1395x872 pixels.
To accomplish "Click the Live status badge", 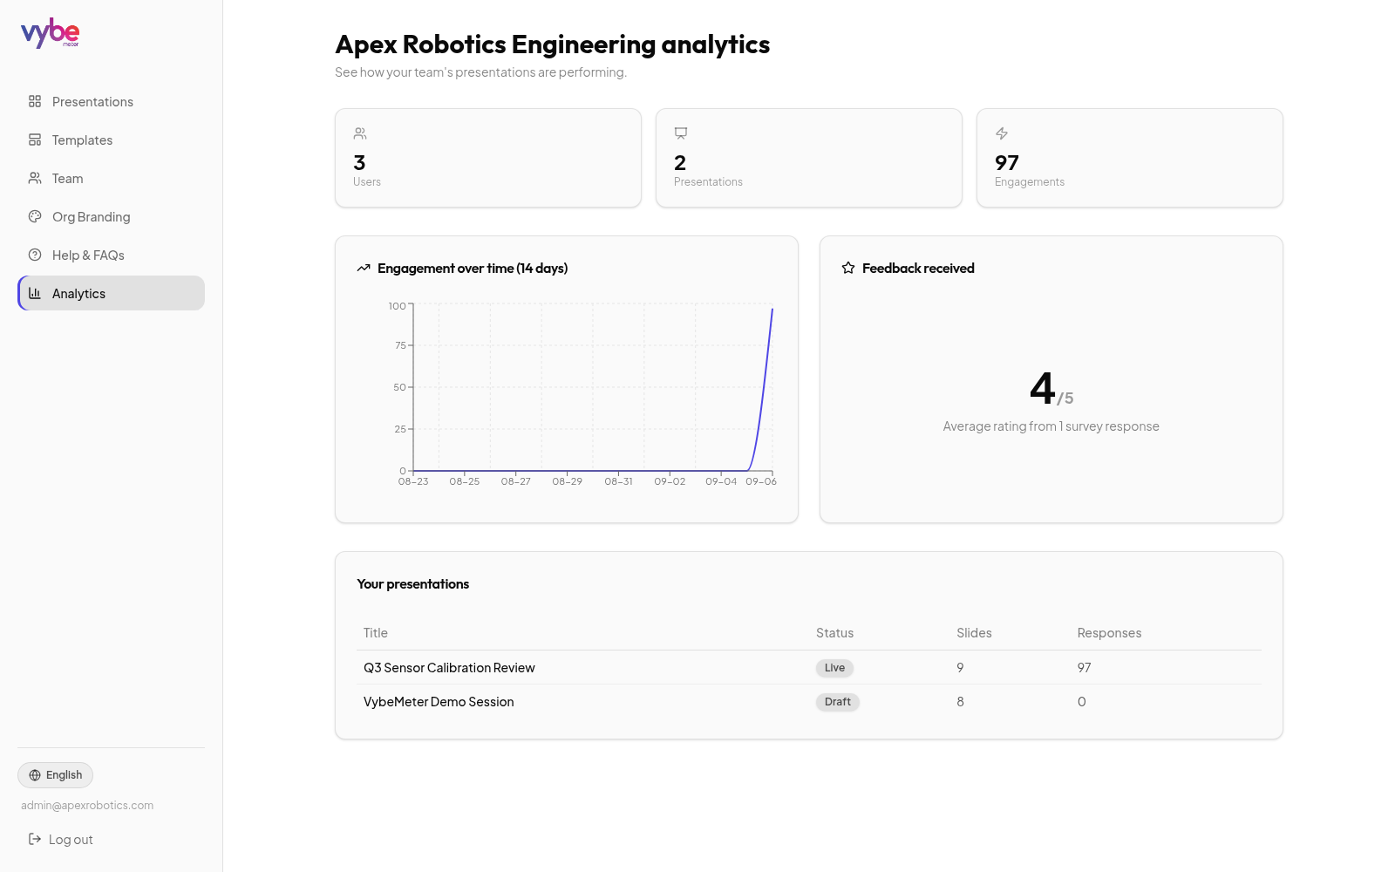I will pos(834,668).
